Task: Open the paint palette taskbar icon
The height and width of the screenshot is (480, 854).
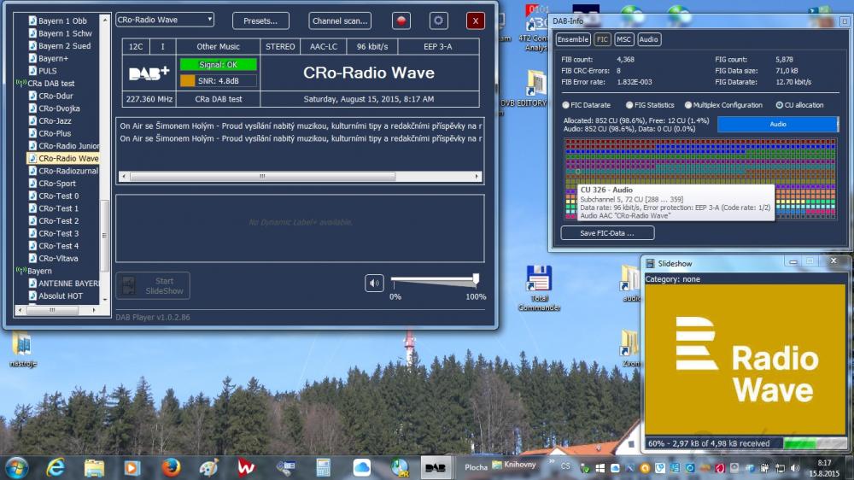Action: (208, 467)
